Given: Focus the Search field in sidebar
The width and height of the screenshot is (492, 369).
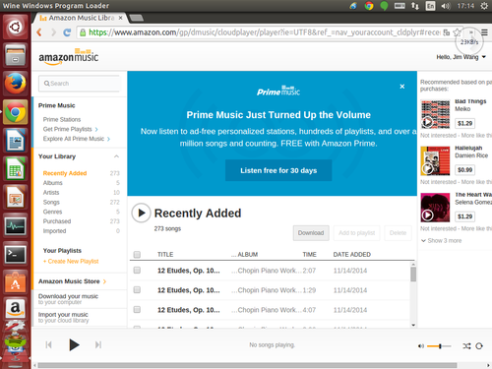Looking at the screenshot, I should (x=80, y=84).
